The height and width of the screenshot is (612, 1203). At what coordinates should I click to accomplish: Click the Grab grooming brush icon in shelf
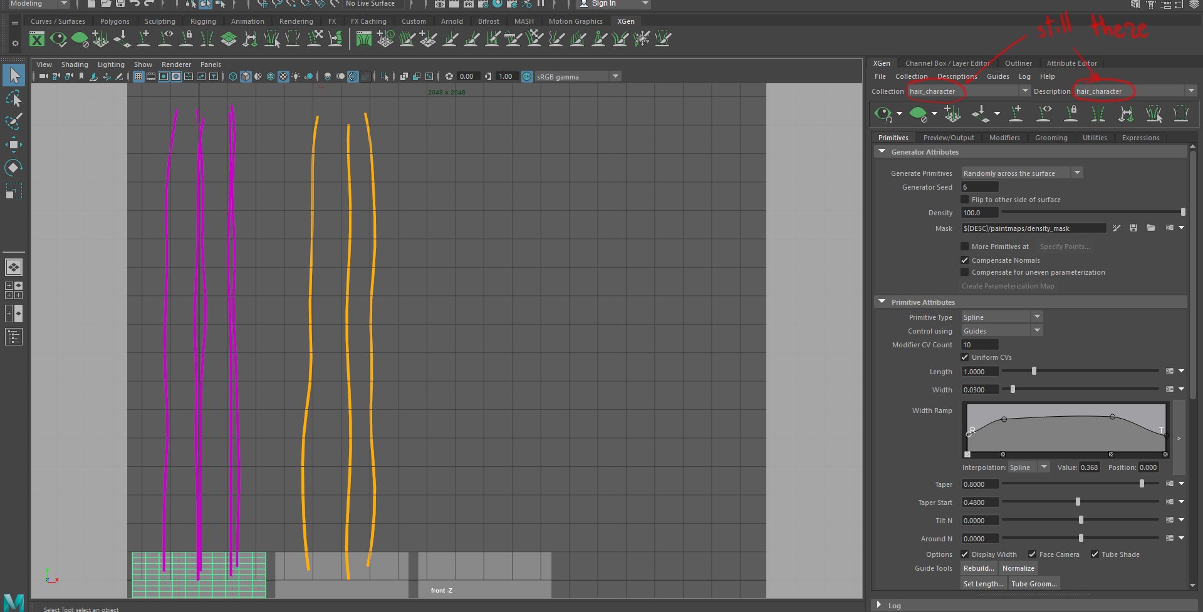tap(534, 39)
